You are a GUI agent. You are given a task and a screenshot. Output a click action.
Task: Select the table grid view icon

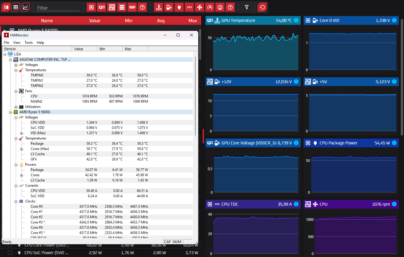pos(16,7)
